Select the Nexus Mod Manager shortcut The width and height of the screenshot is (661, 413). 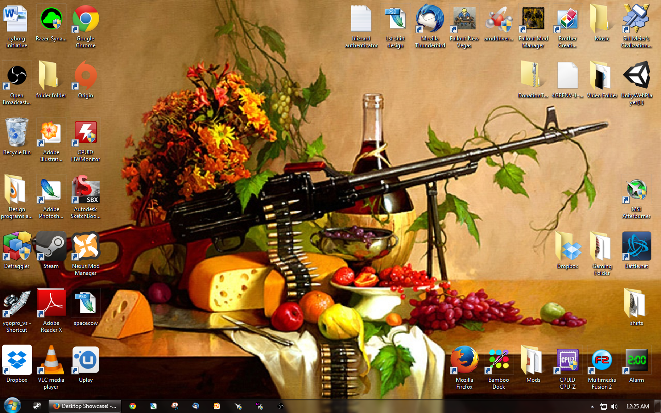point(86,254)
